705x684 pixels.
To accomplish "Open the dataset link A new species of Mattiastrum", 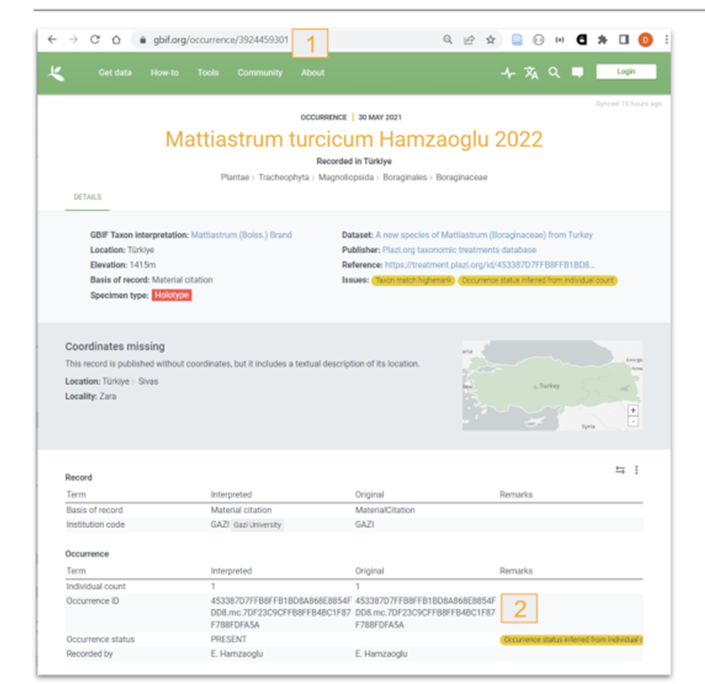I will pyautogui.click(x=484, y=234).
